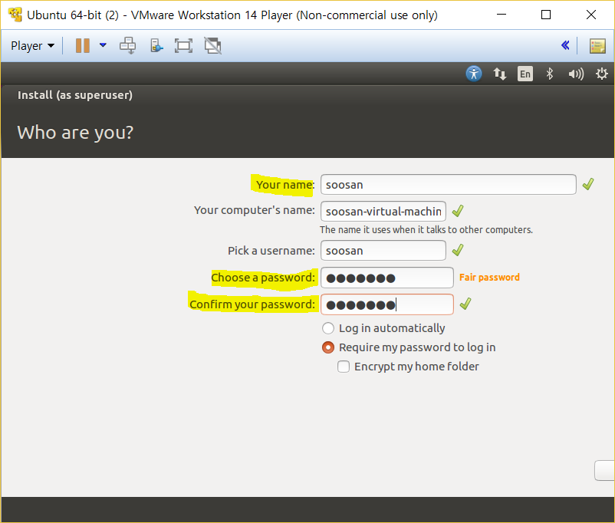615x523 pixels.
Task: Click the partially visible button at bottom right
Action: (x=604, y=471)
